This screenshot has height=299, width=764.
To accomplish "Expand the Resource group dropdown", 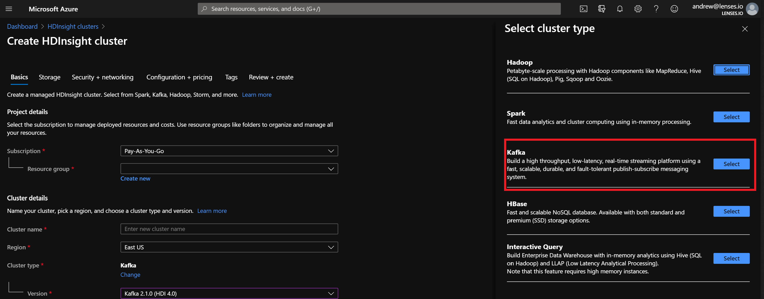I will click(229, 169).
